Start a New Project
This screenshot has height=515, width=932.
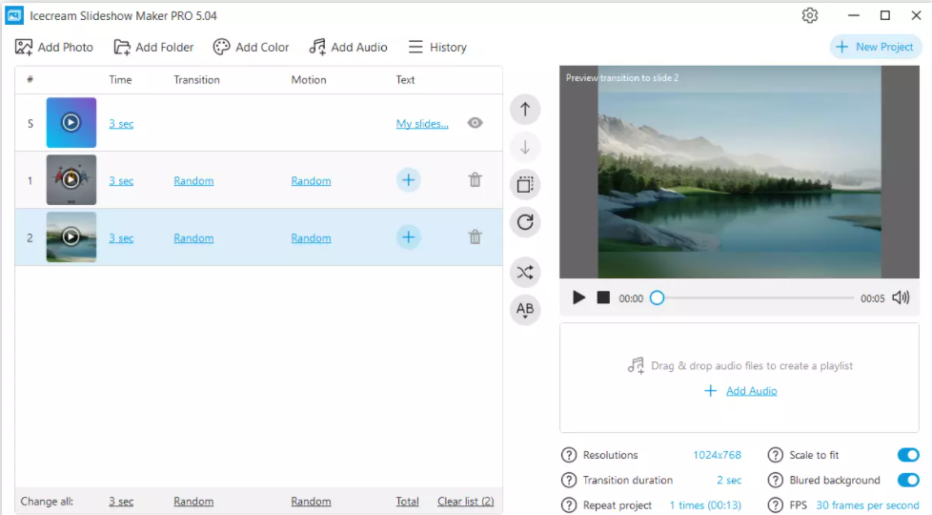pos(875,47)
